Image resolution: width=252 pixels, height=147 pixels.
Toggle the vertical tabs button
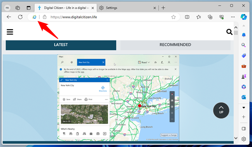click(x=28, y=8)
